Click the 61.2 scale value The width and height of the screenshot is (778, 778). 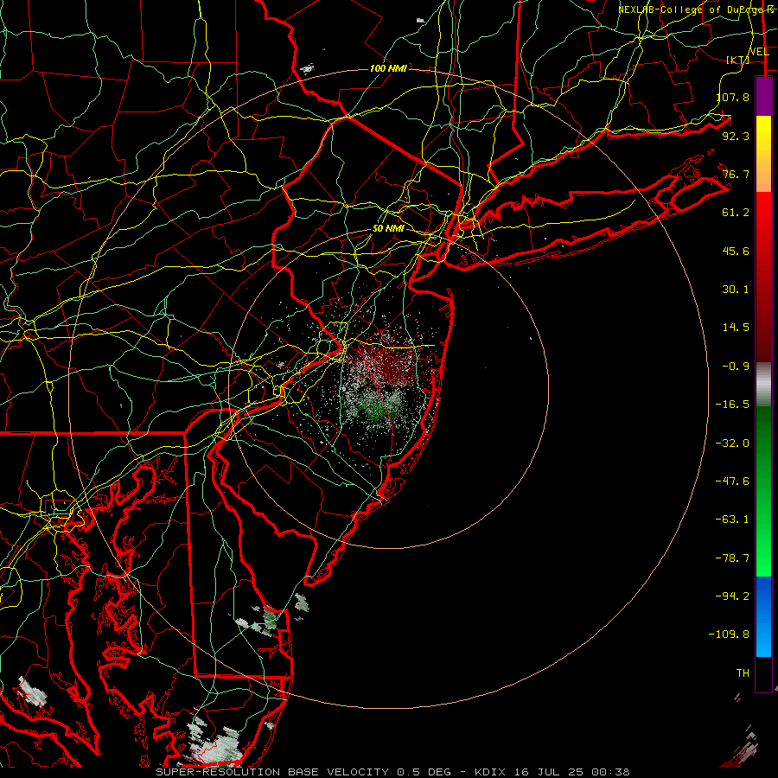(x=736, y=213)
